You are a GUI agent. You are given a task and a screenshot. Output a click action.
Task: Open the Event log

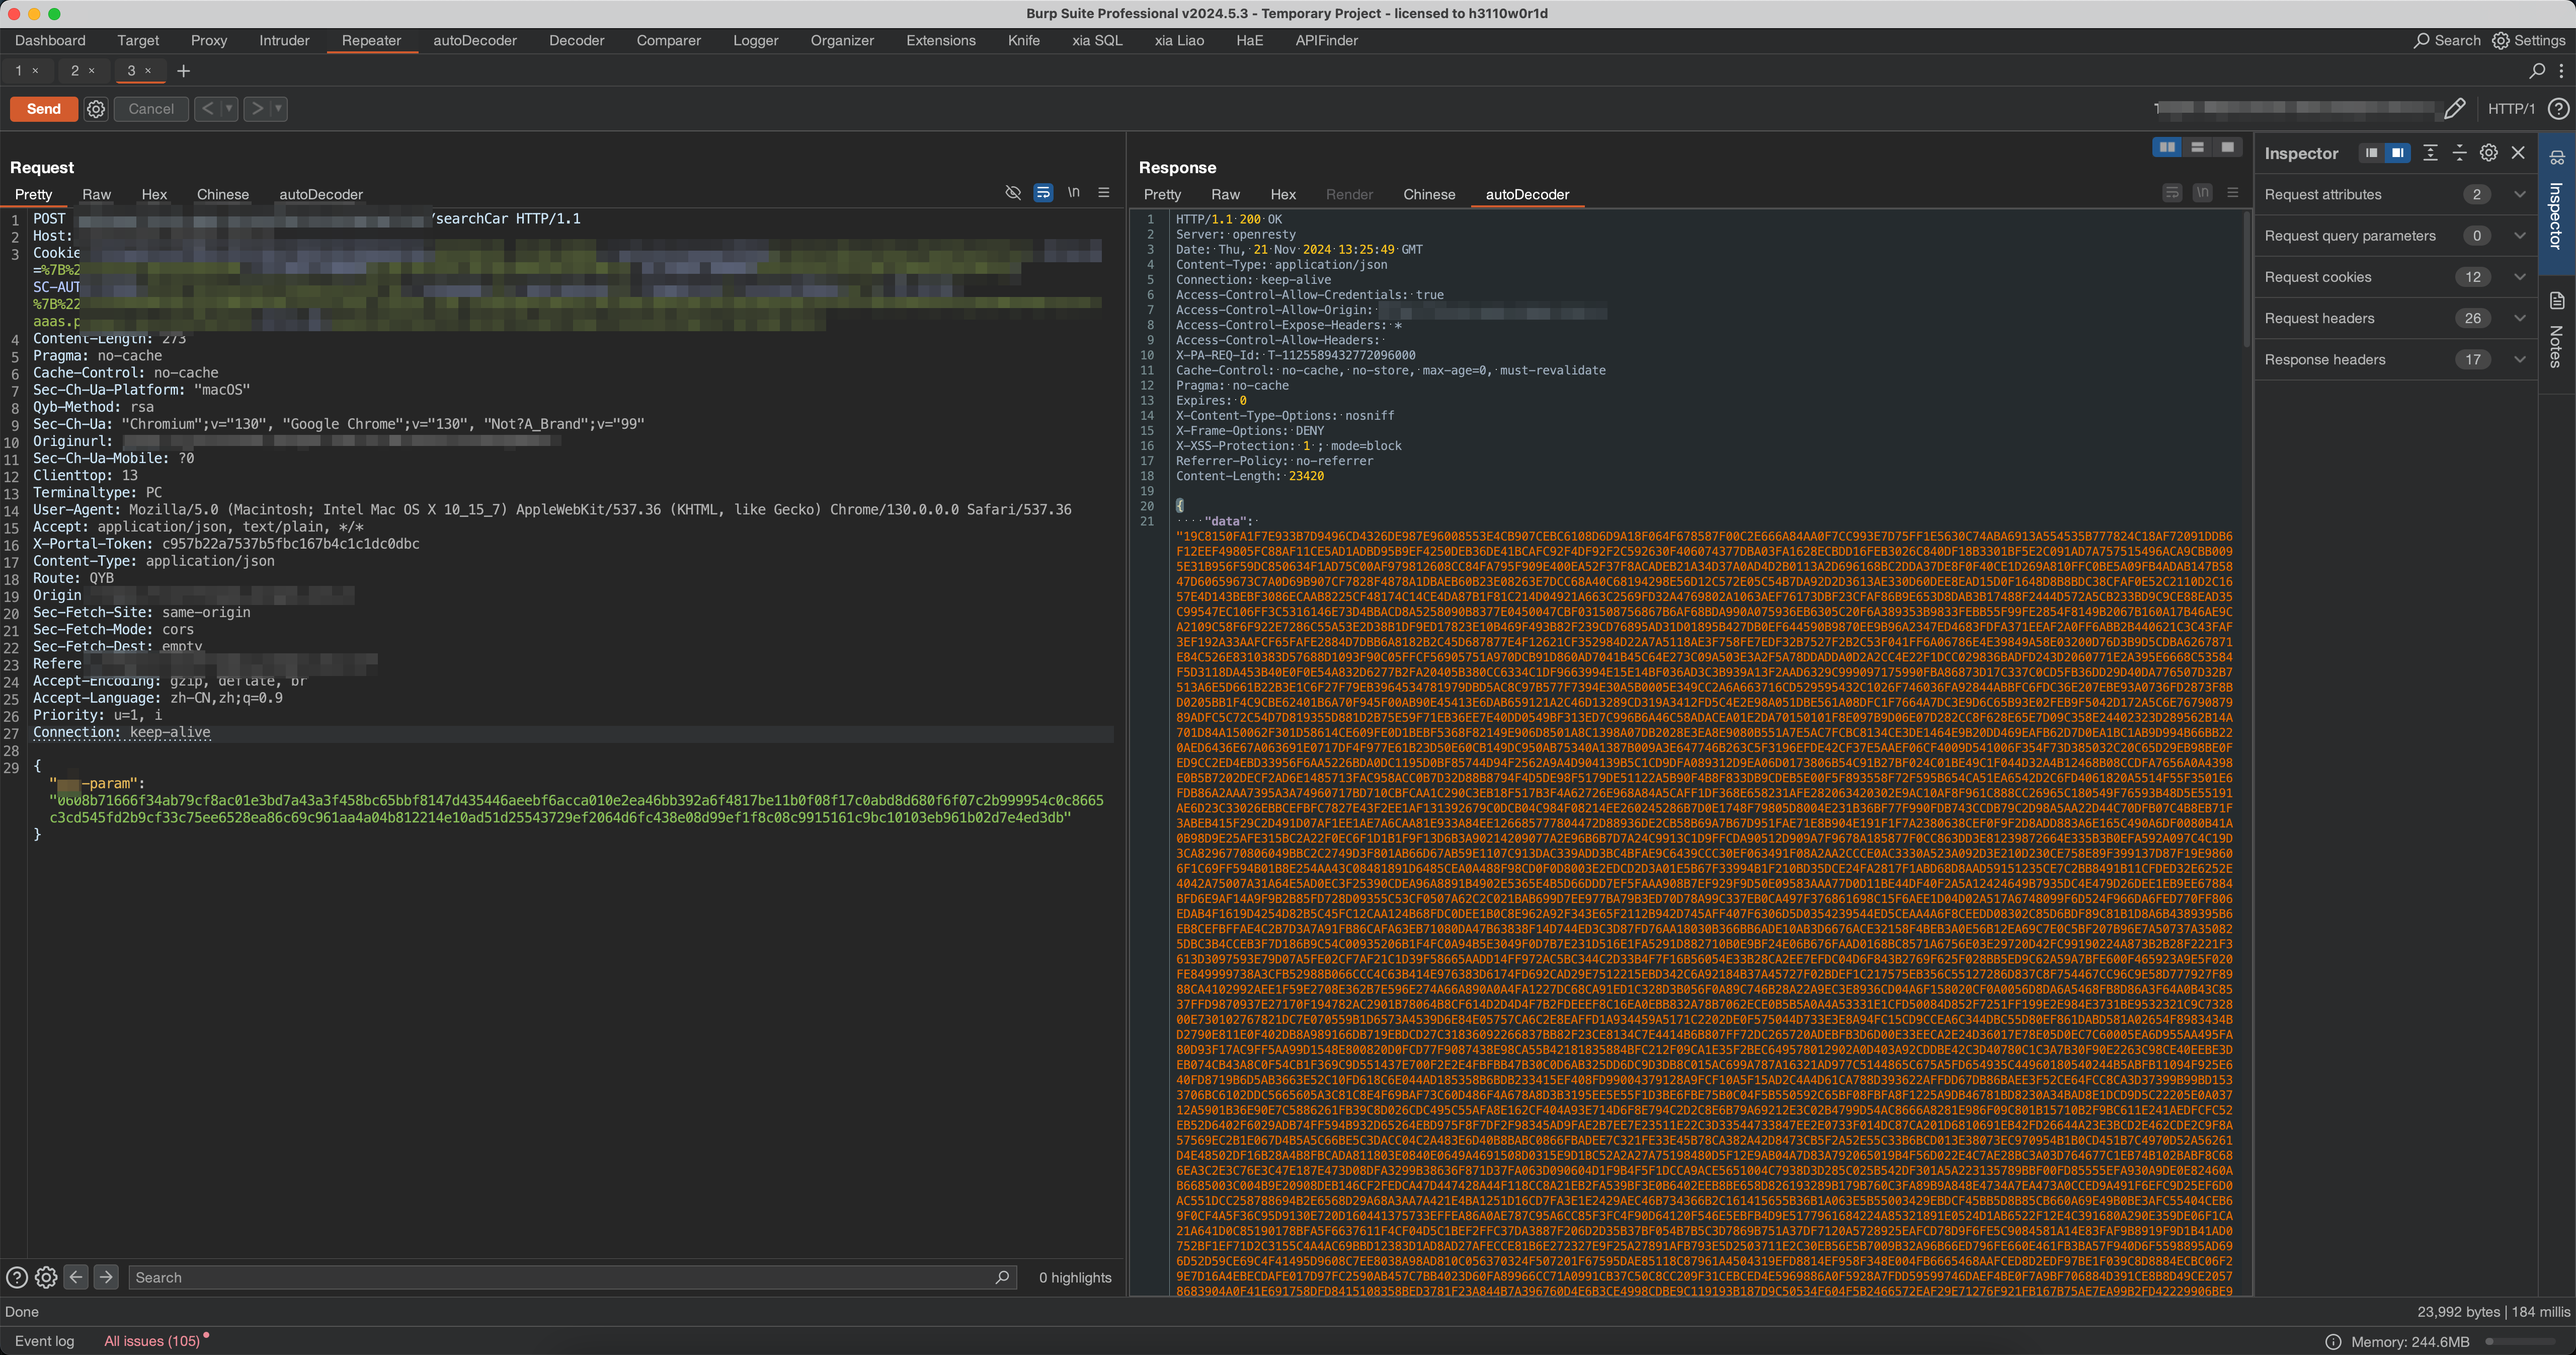tap(44, 1340)
